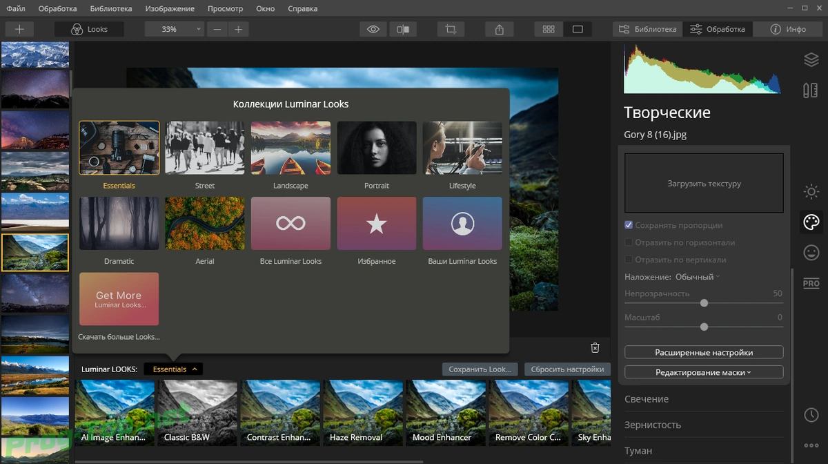Viewport: 828px width, 464px height.
Task: Open the 33% zoom dropdown
Action: click(175, 30)
